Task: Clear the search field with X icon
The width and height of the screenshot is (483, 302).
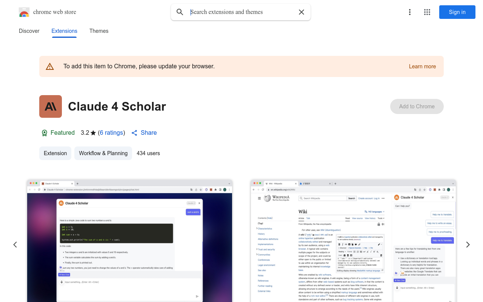Action: pyautogui.click(x=301, y=12)
